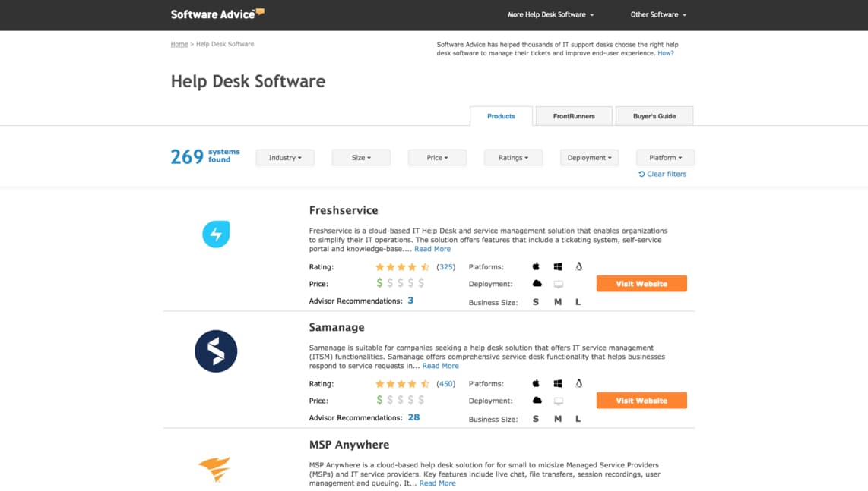
Task: Click Freshservice's Apple platform icon
Action: point(536,266)
